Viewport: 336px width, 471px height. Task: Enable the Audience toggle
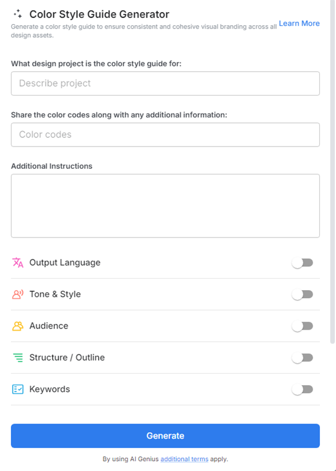(302, 325)
